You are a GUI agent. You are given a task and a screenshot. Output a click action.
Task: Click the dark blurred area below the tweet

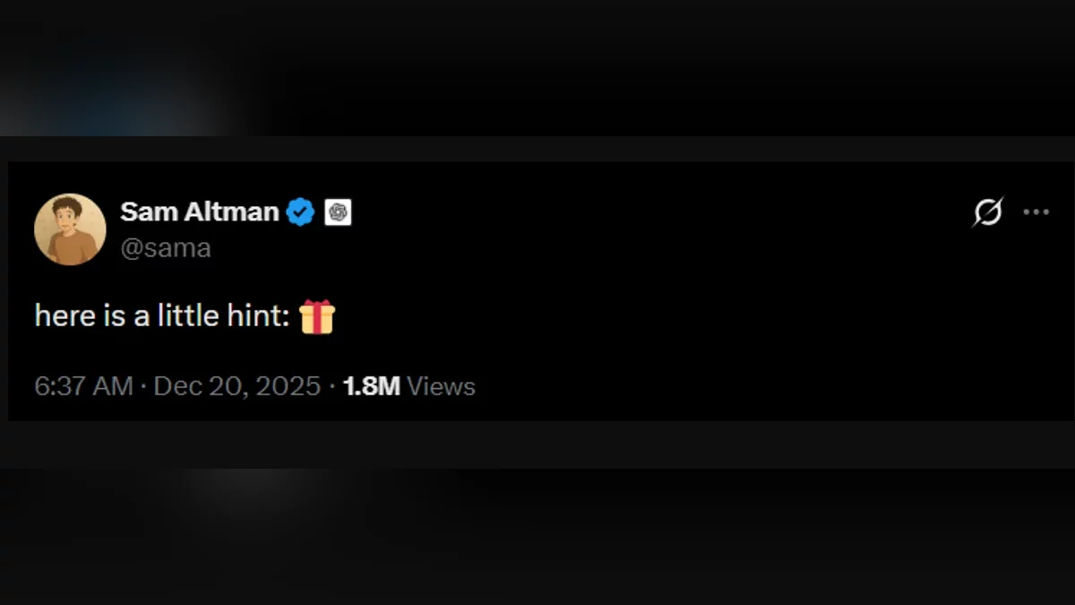pyautogui.click(x=537, y=538)
